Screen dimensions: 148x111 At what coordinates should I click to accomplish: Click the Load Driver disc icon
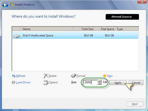click(14, 82)
